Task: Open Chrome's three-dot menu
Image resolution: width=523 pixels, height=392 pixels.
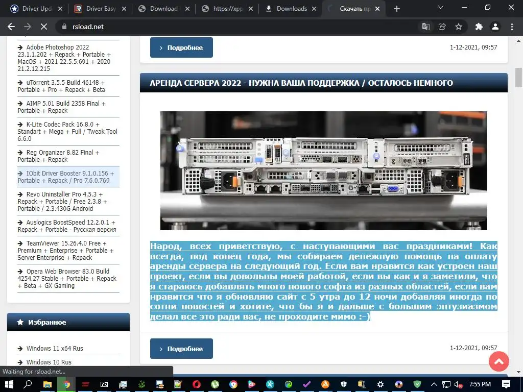Action: coord(512,27)
